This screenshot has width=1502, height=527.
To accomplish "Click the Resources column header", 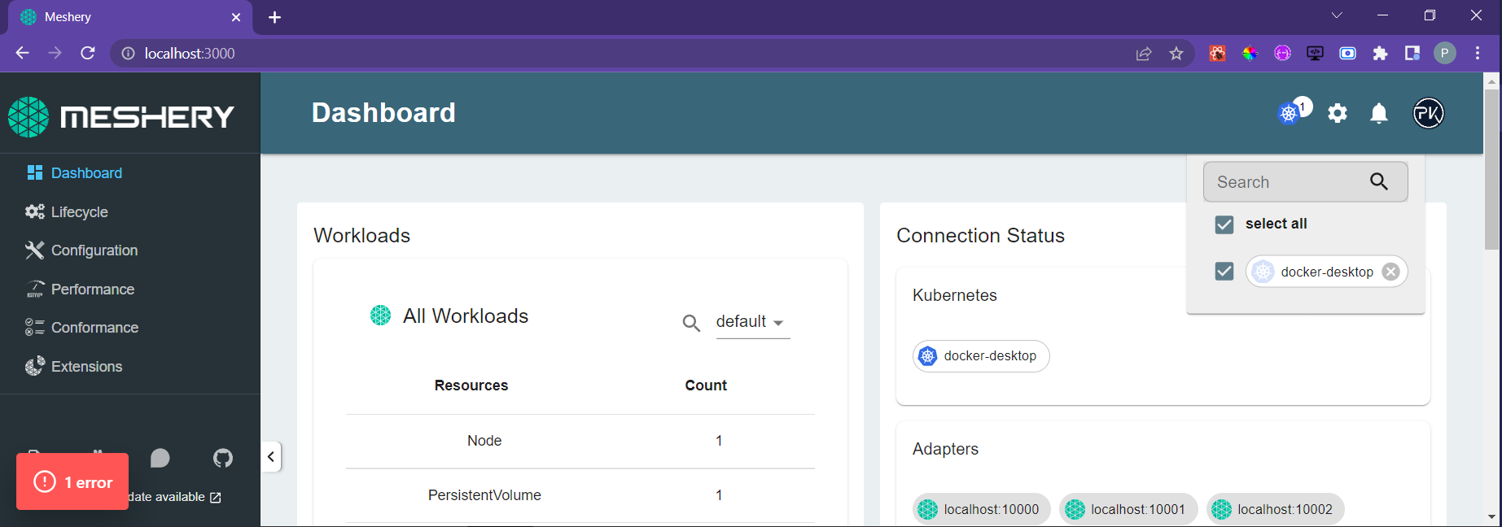I will coord(471,385).
